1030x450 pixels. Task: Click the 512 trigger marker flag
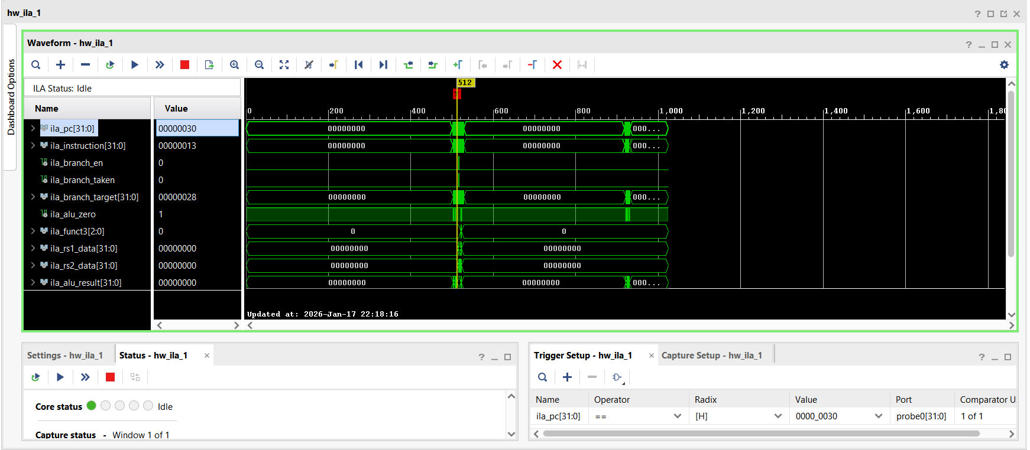point(465,83)
